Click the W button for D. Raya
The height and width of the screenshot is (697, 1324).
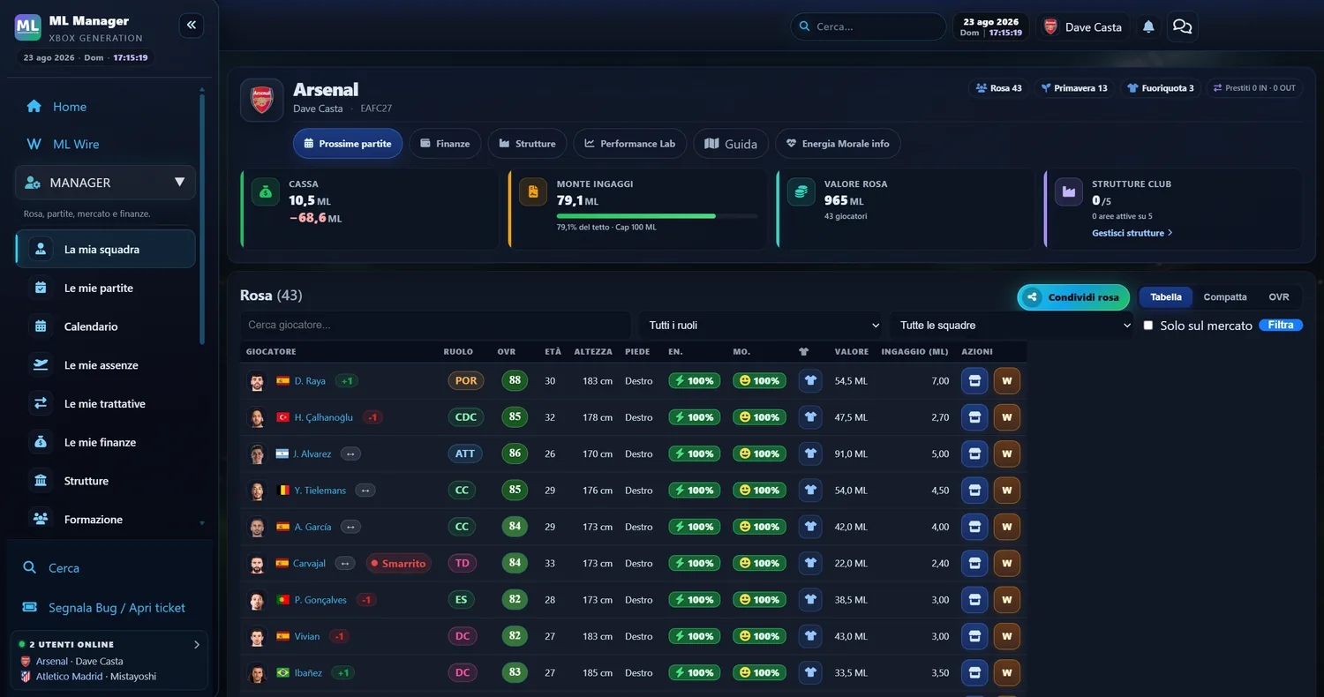tap(1007, 381)
